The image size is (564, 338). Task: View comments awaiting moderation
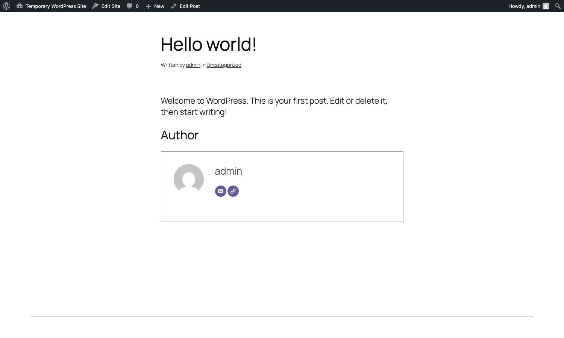coord(133,6)
